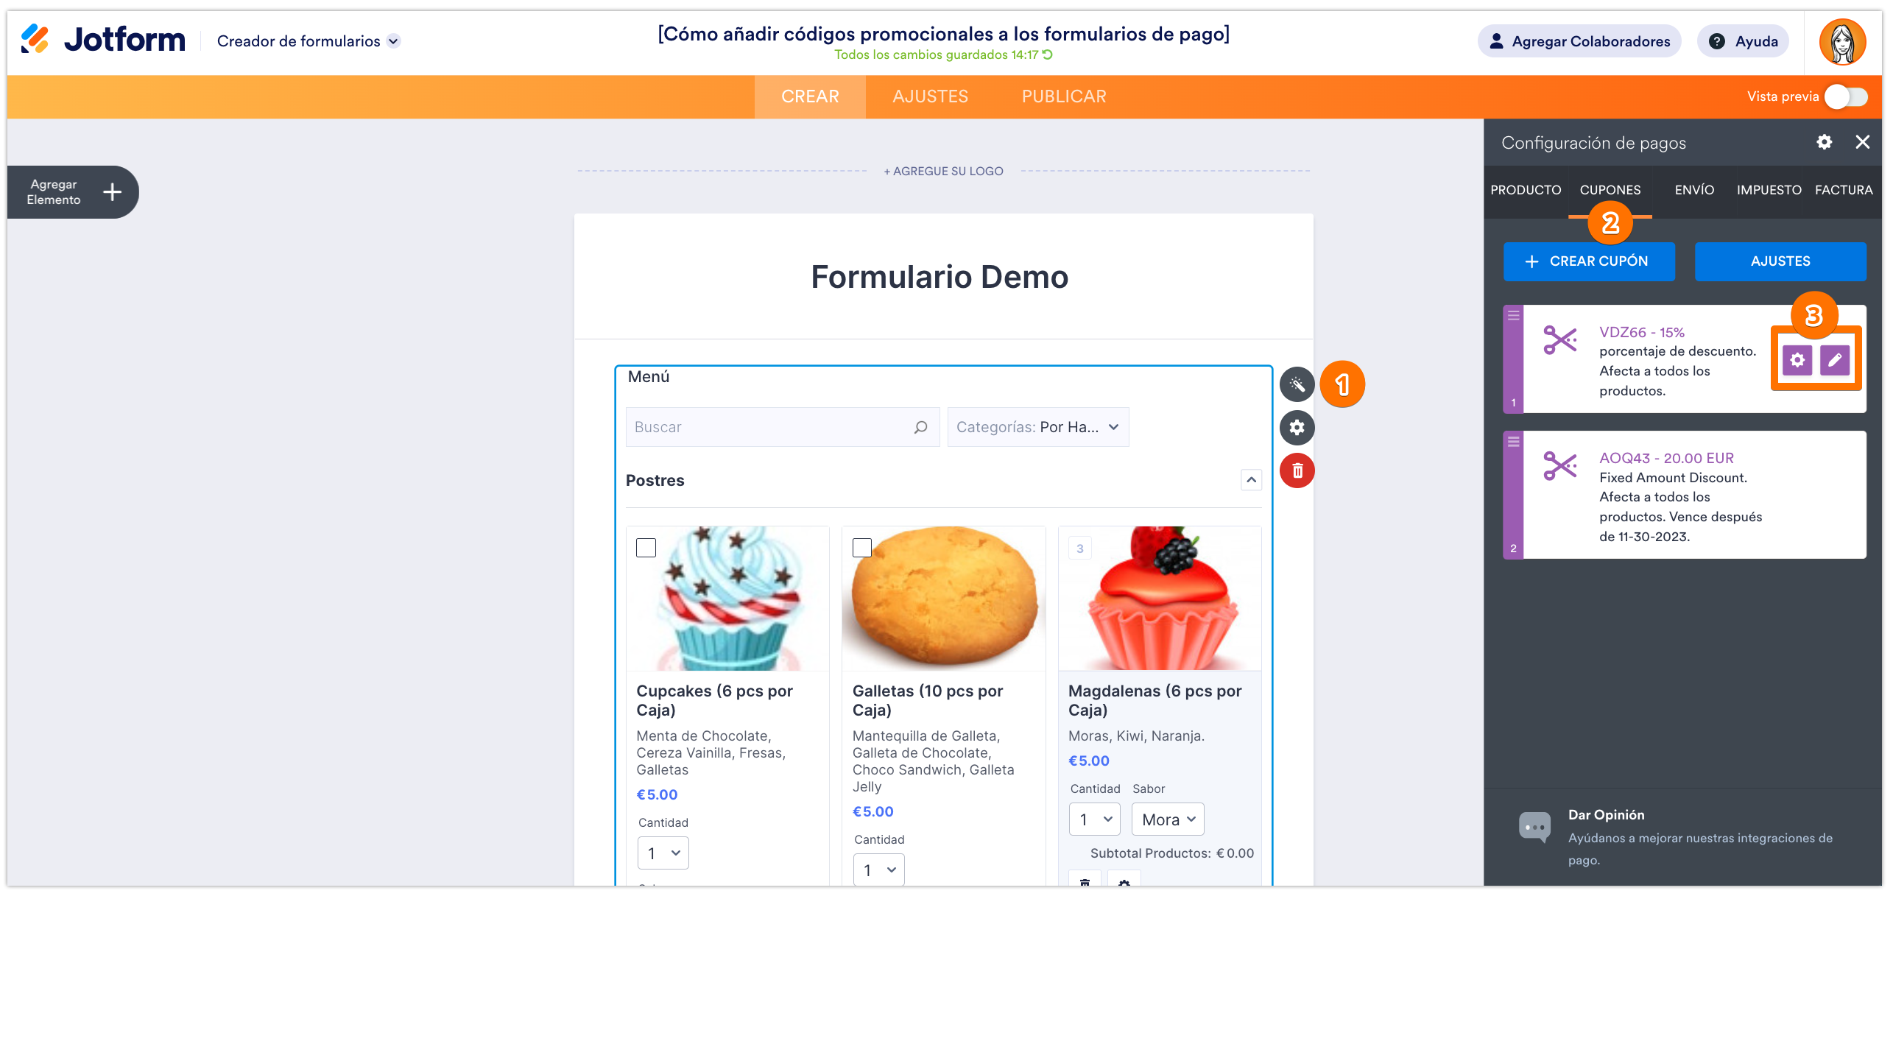Viewport: 1893px width, 1058px height.
Task: Collapse the Postres category section
Action: pyautogui.click(x=1251, y=480)
